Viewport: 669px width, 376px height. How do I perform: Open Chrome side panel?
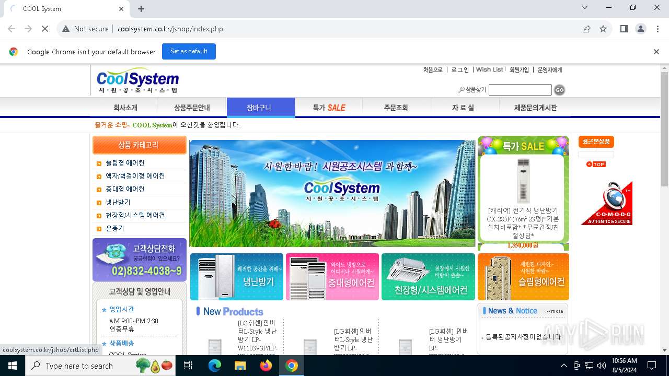pyautogui.click(x=624, y=29)
